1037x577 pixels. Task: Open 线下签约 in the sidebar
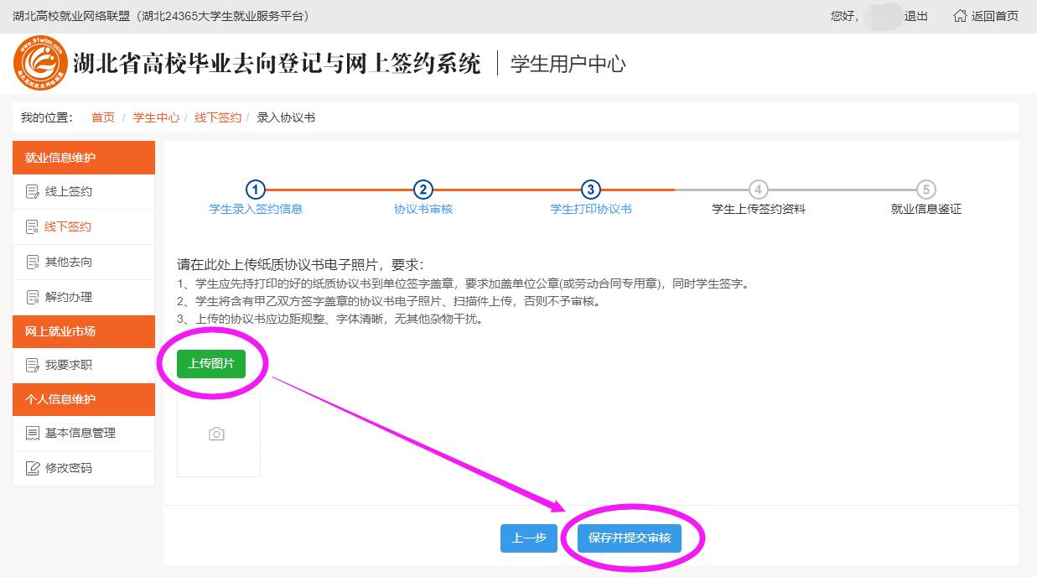(x=68, y=227)
